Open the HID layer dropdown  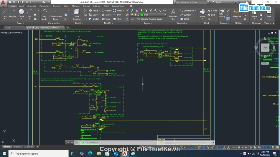(x=165, y=15)
